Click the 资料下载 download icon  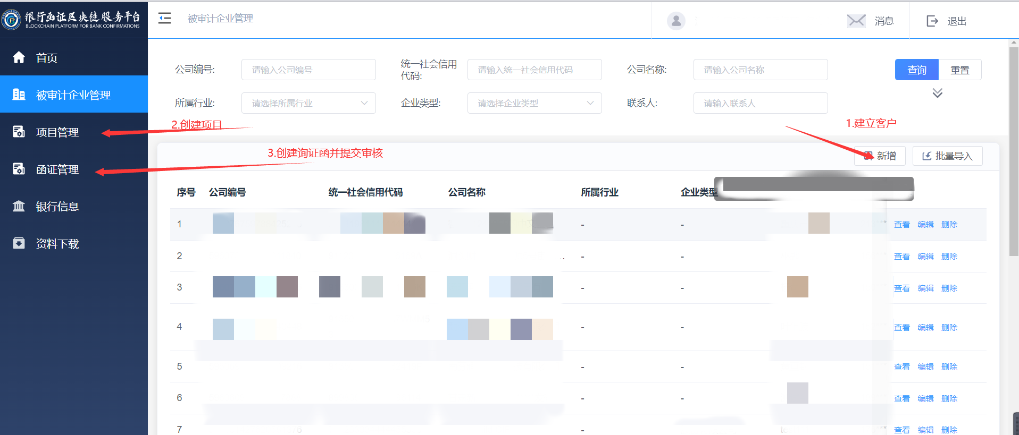point(19,243)
